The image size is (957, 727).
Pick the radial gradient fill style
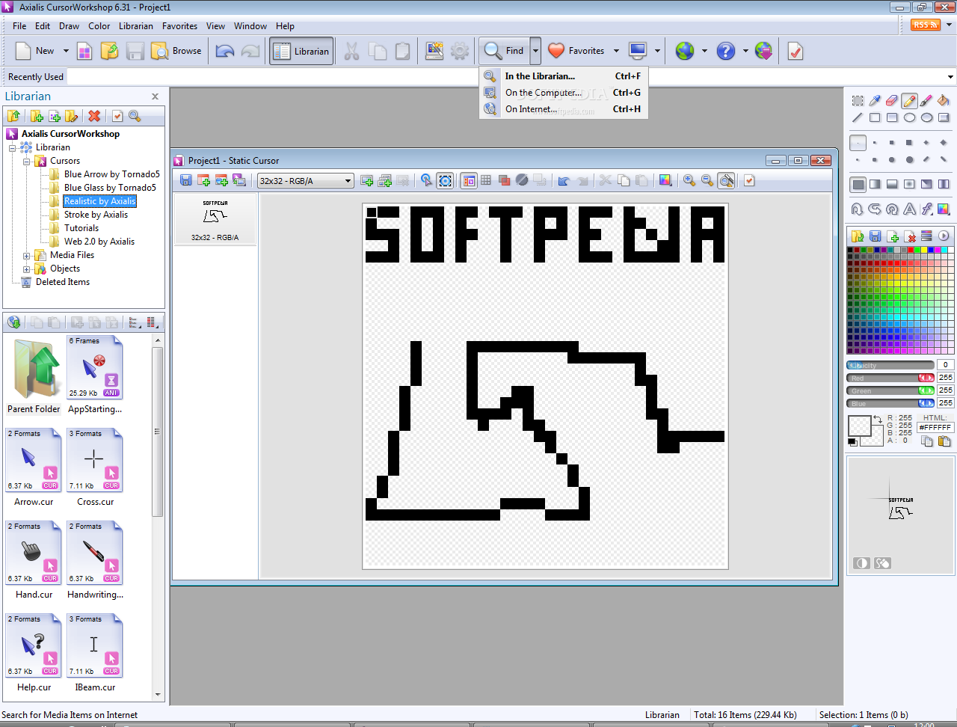[909, 184]
